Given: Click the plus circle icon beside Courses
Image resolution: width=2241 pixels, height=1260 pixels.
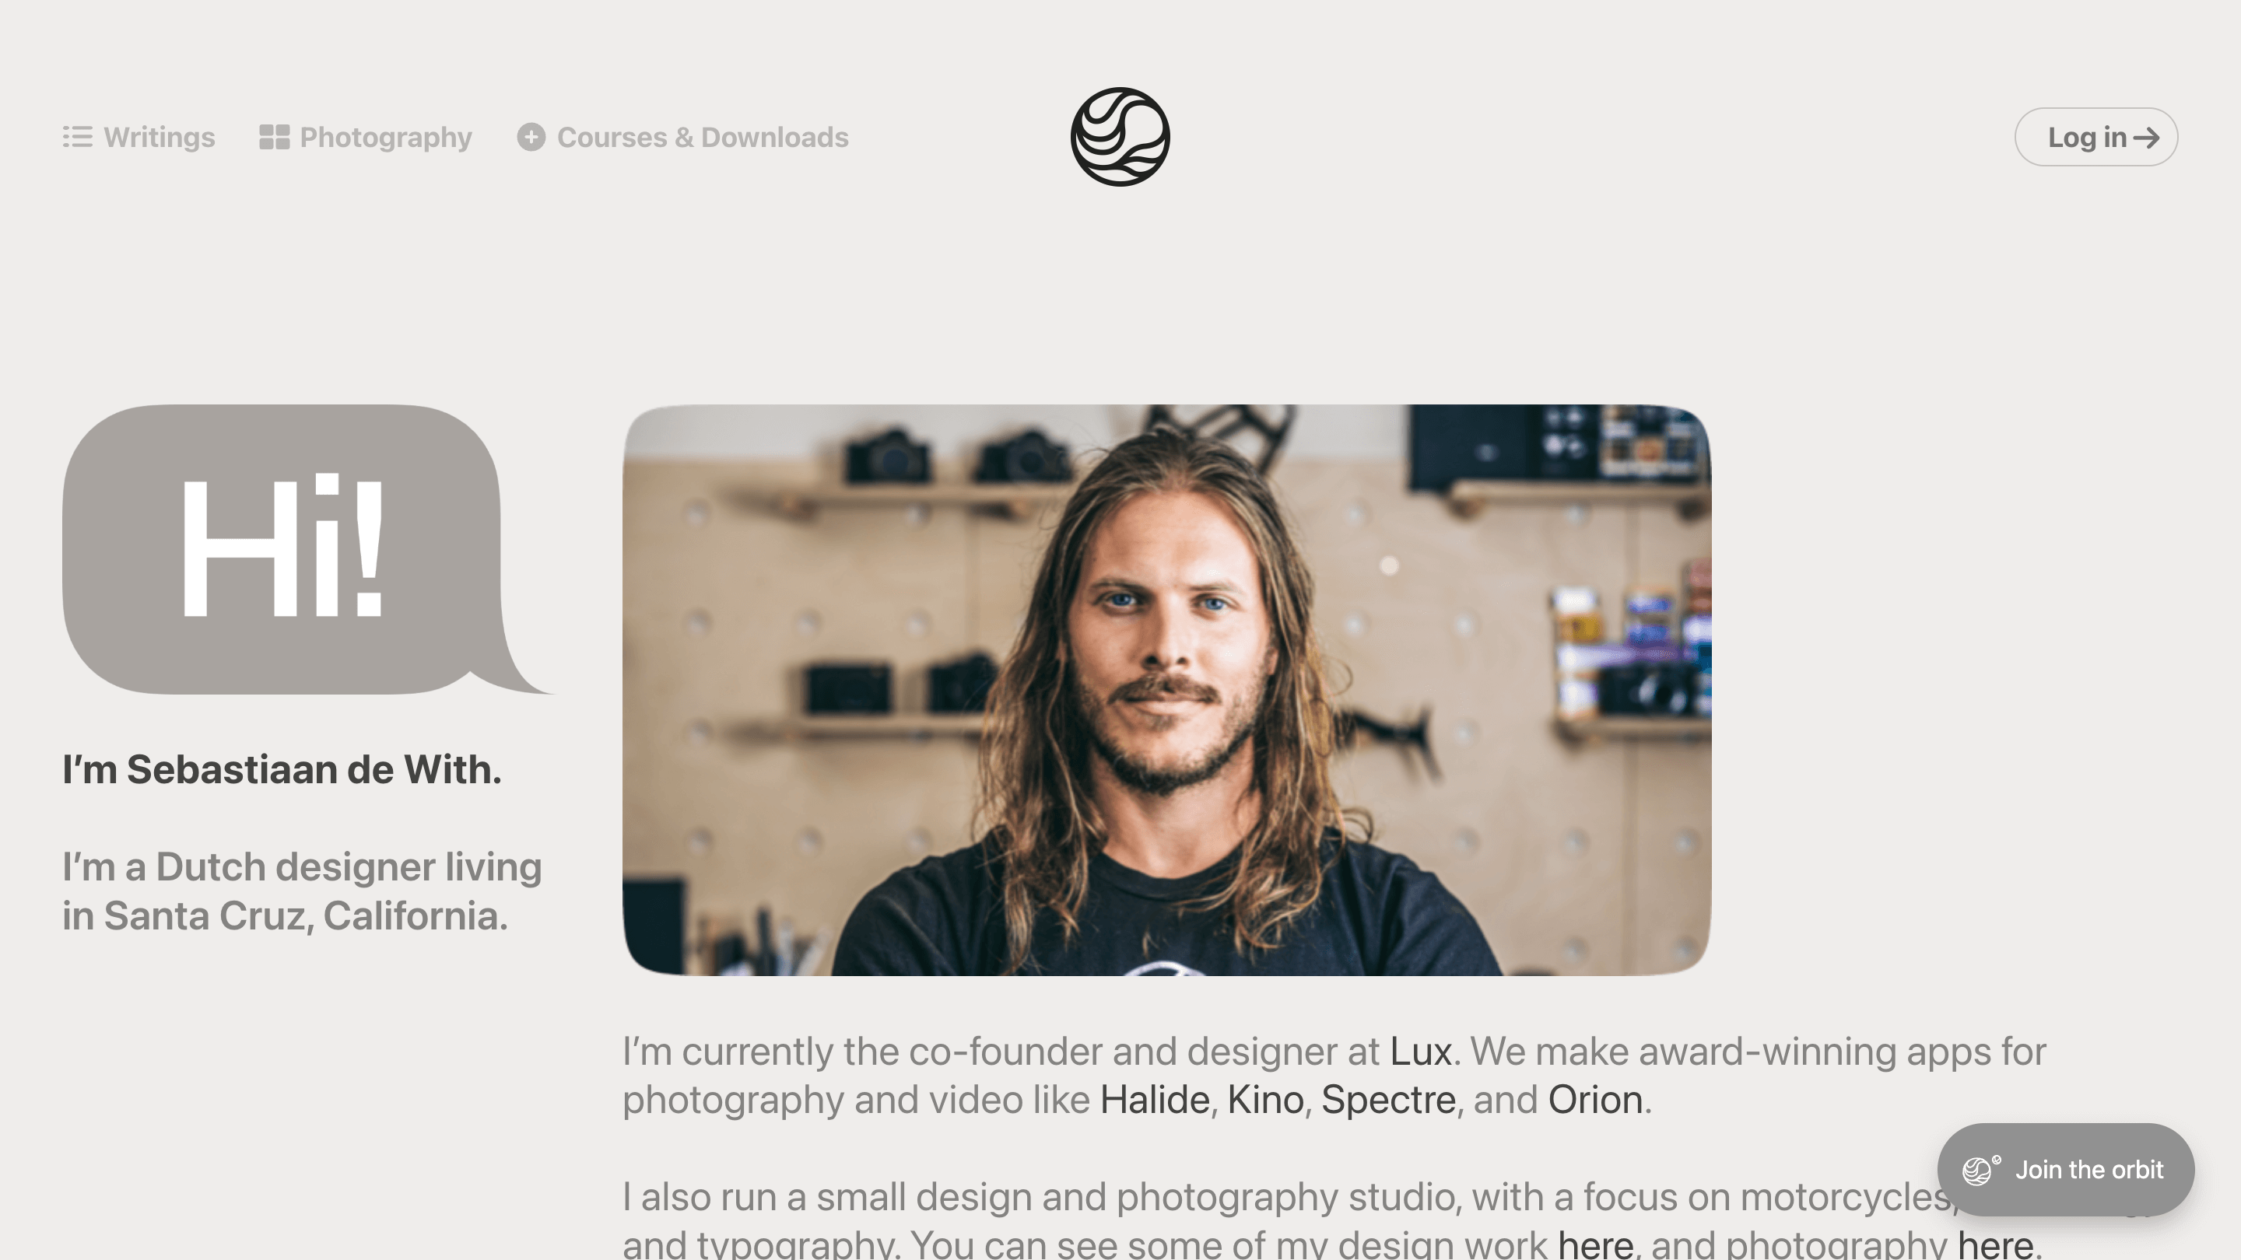Looking at the screenshot, I should [x=531, y=137].
